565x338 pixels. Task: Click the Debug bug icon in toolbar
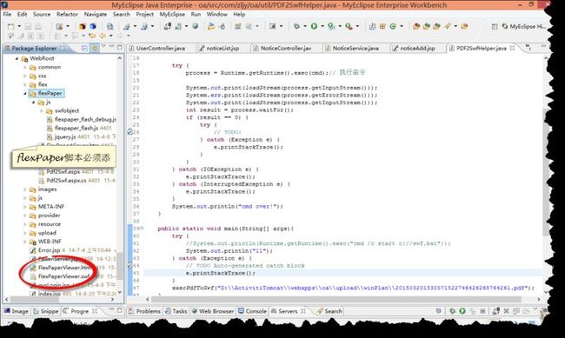pos(296,26)
